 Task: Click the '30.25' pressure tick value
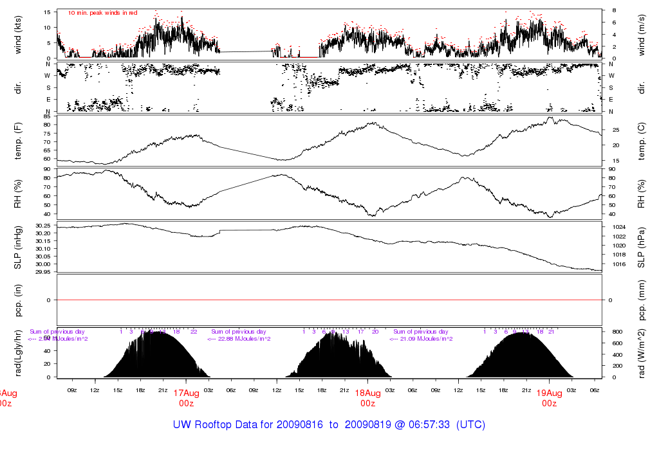42,226
